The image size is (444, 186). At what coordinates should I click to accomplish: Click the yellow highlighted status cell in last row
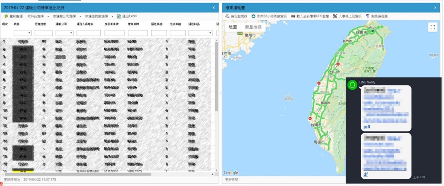[23, 172]
